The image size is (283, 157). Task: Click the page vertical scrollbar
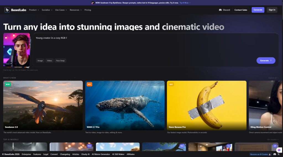[x=282, y=11]
